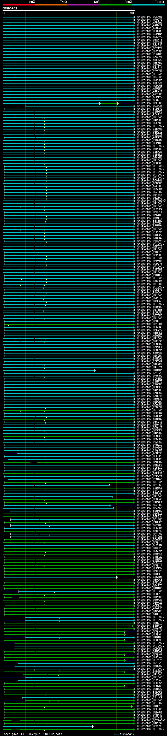Select the UniRef100_O24030 label
The height and width of the screenshot is (736, 167).
coord(150,45)
